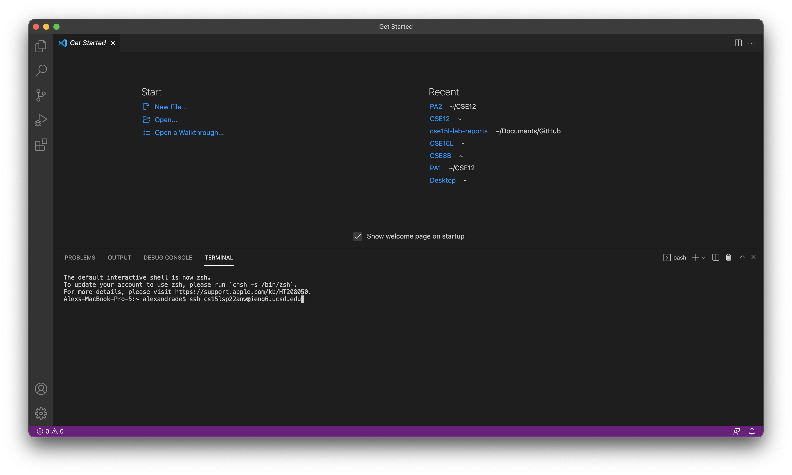Open the Run and Debug icon
The image size is (792, 475).
pyautogui.click(x=41, y=120)
